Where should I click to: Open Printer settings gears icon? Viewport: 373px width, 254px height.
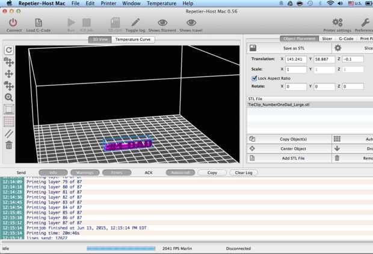pyautogui.click(x=337, y=22)
